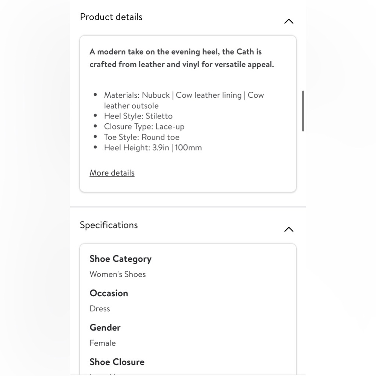Click the vertical page scrollbar thumb
The width and height of the screenshot is (376, 376).
(x=303, y=111)
